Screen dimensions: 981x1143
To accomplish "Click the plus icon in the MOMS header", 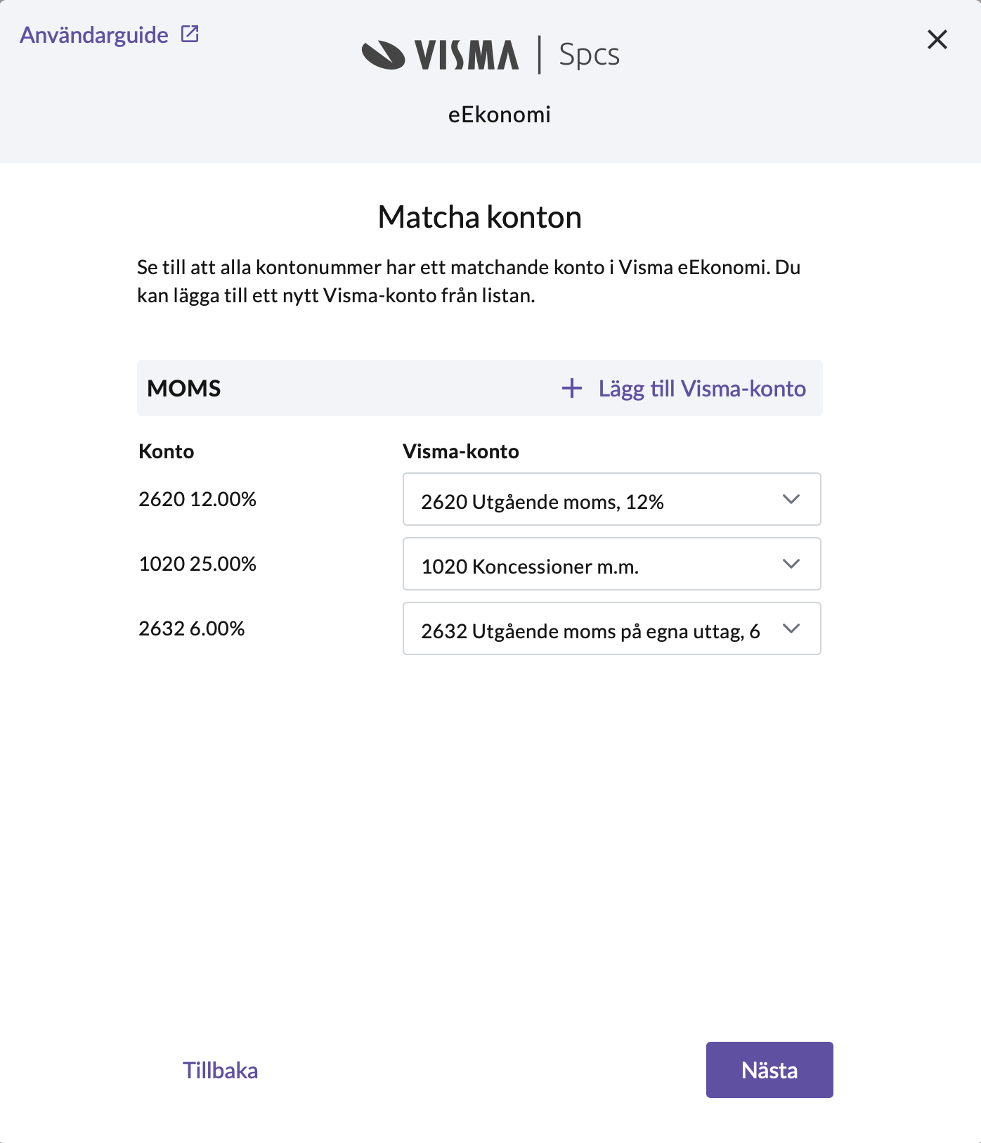I will pos(572,388).
